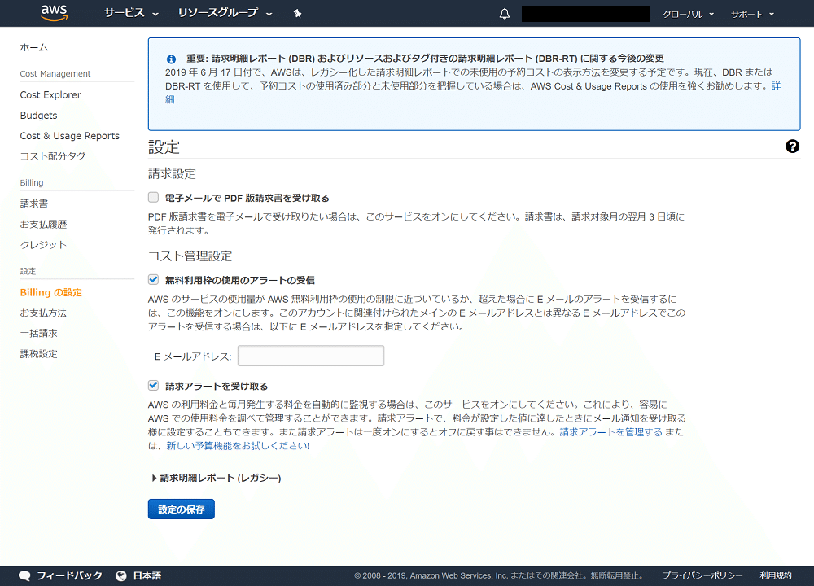Toggle 請求アラートを受け取る checkbox
Viewport: 814px width, 586px height.
click(153, 385)
